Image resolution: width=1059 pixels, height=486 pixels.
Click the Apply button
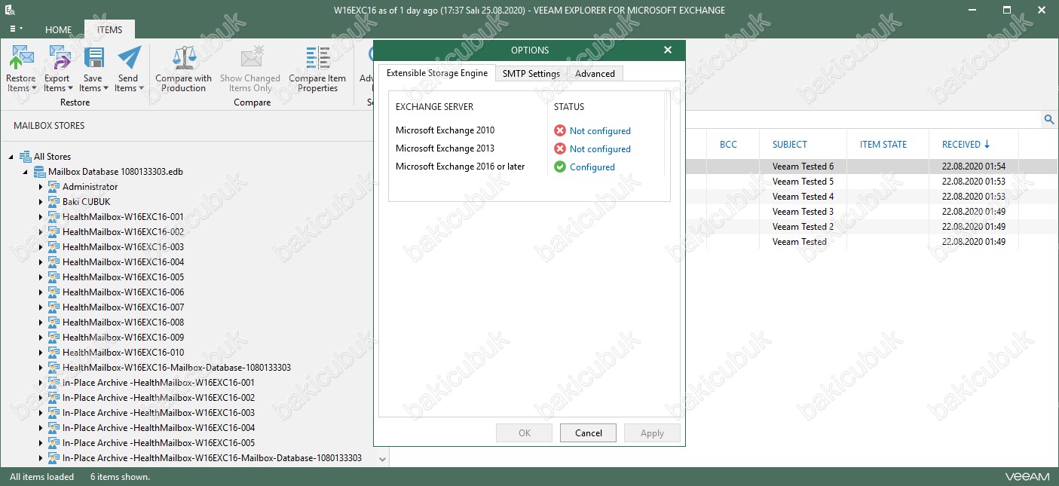coord(652,433)
